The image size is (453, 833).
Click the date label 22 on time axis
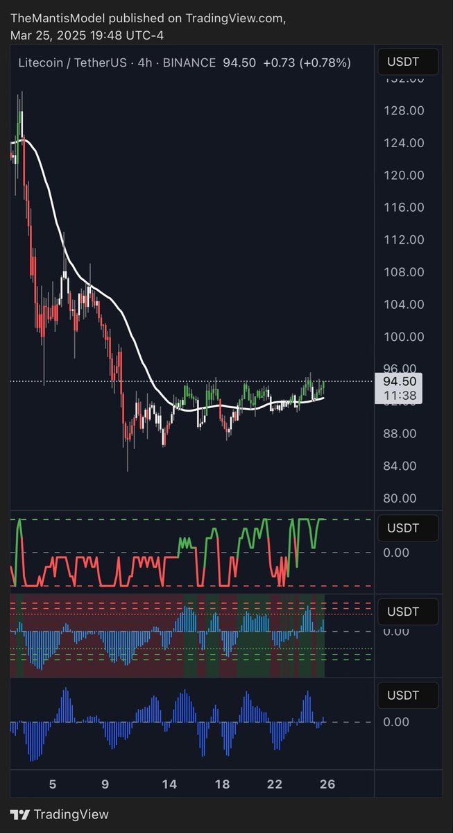point(275,784)
